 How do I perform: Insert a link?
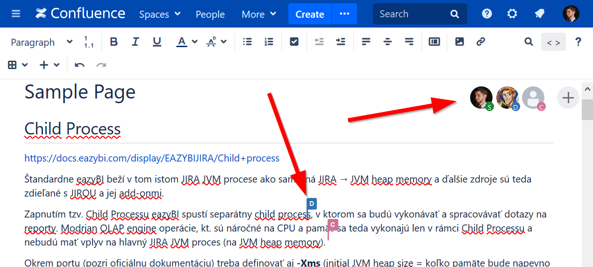(481, 42)
